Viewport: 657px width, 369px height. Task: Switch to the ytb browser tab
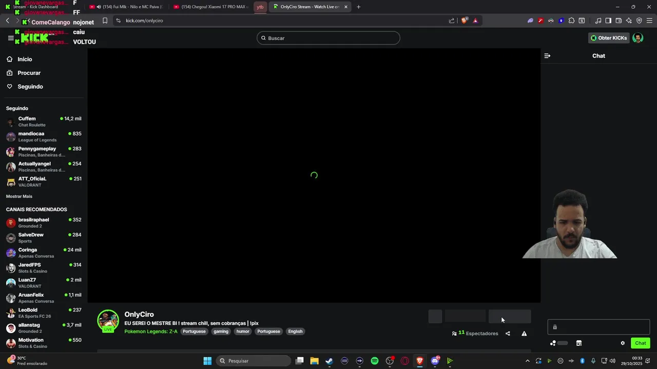[260, 7]
